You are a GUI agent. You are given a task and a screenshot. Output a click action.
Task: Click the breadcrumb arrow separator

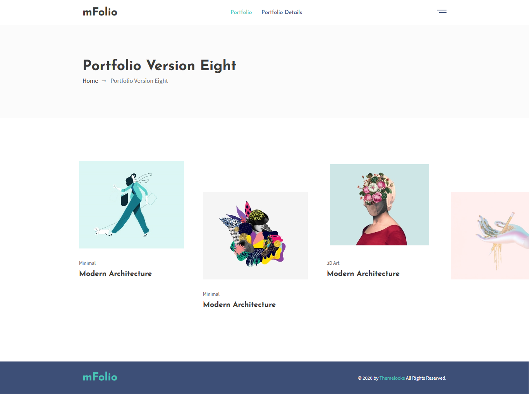(104, 81)
